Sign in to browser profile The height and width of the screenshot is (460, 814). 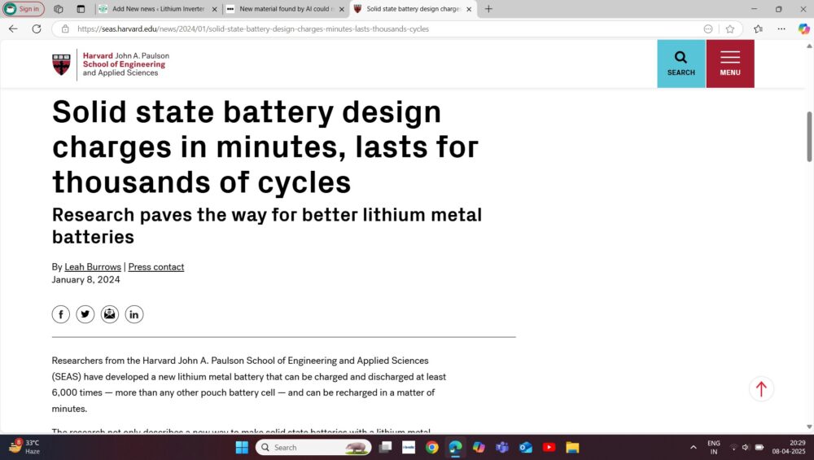pyautogui.click(x=24, y=9)
